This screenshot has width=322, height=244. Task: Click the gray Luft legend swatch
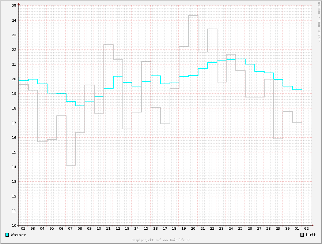(x=302, y=235)
